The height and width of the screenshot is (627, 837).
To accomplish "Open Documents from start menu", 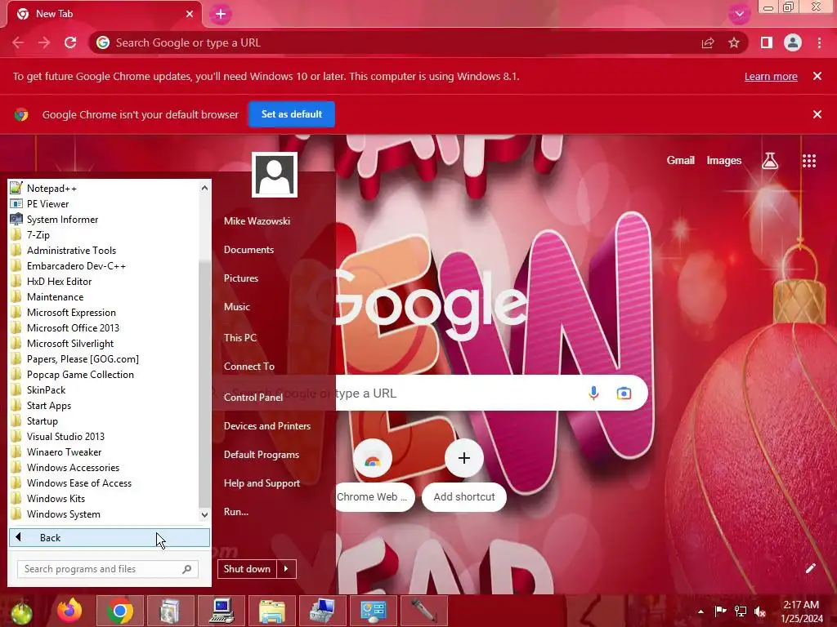I will click(248, 250).
